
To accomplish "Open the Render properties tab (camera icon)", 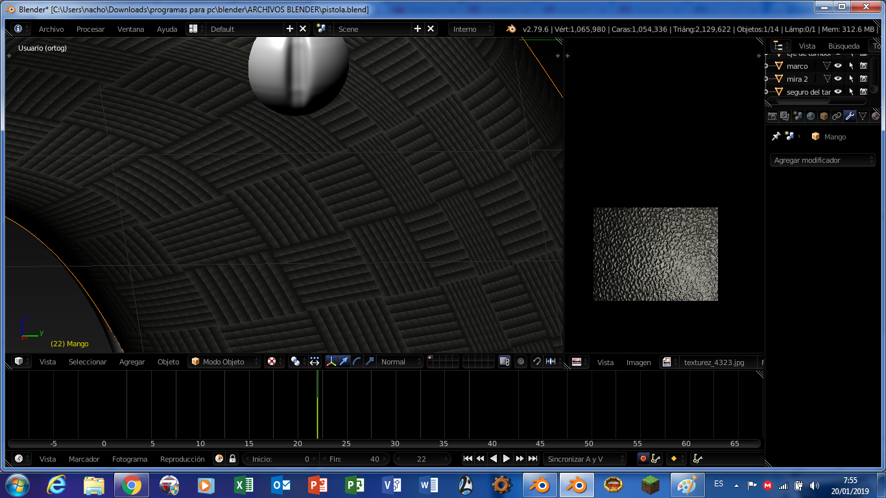I will click(x=772, y=116).
